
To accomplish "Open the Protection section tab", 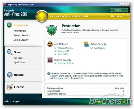I will (x=21, y=25).
